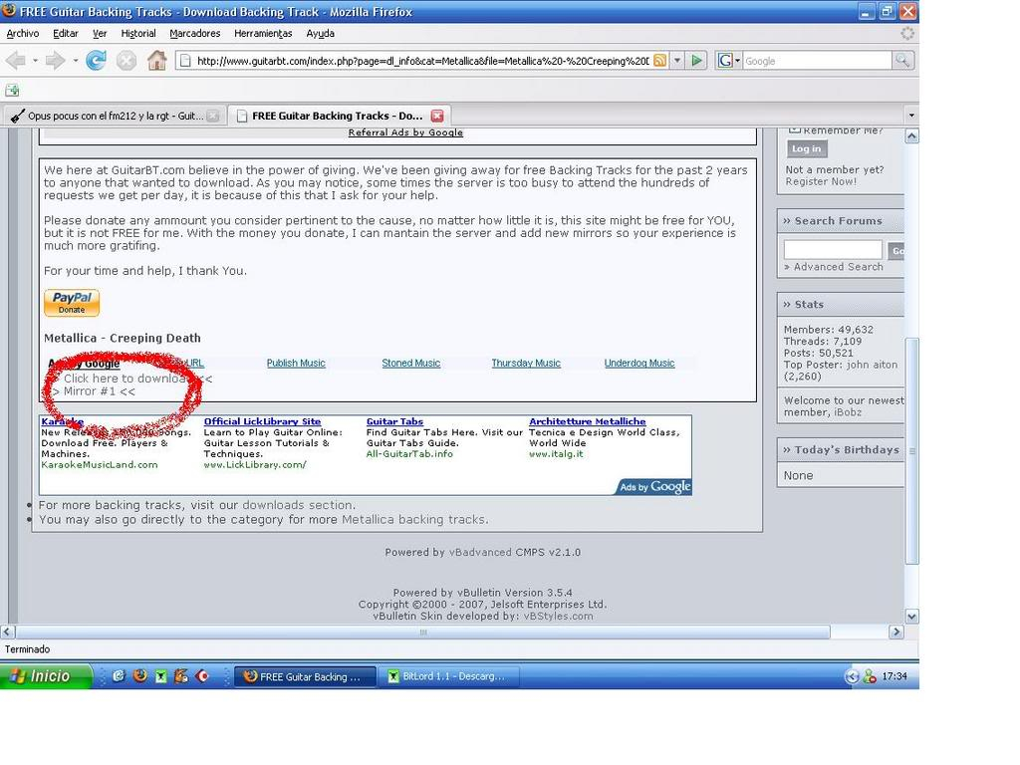Switch to the Opus pocus tab

[x=110, y=116]
